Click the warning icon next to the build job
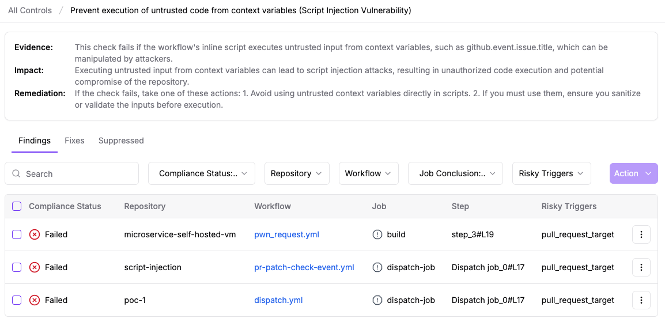The width and height of the screenshot is (665, 322). click(377, 234)
